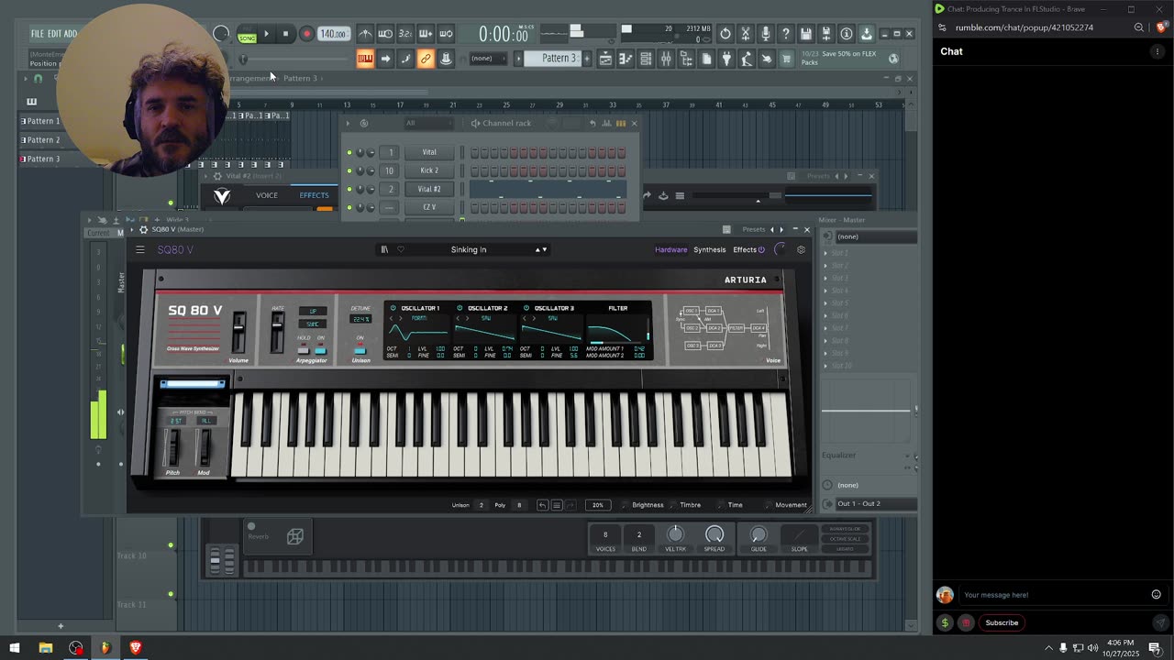Open the Browser view icon
Screen dimensions: 1174x660
coord(686,59)
